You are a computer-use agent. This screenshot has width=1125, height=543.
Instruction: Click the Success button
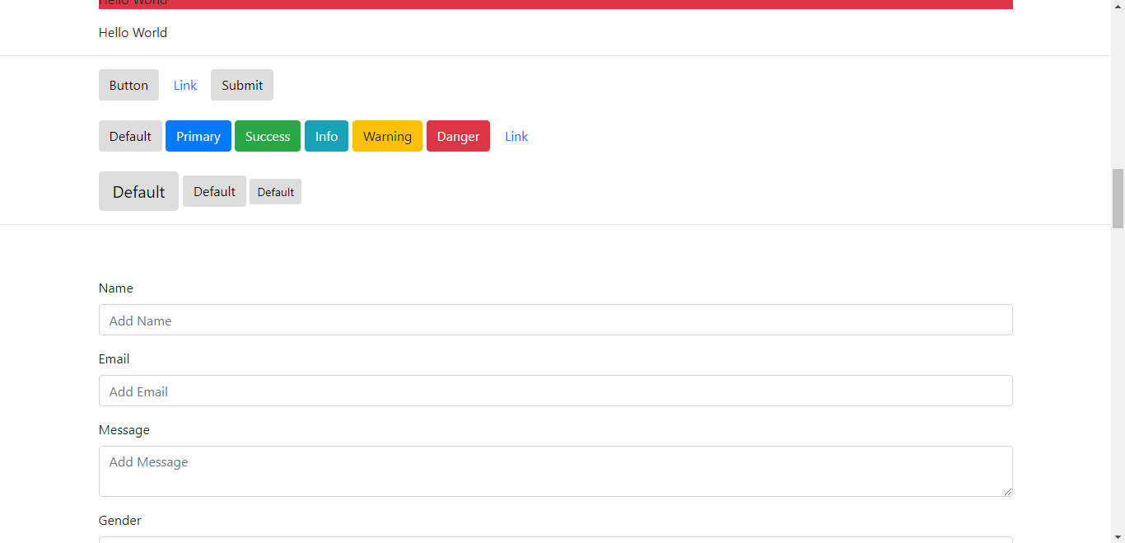[x=267, y=135]
